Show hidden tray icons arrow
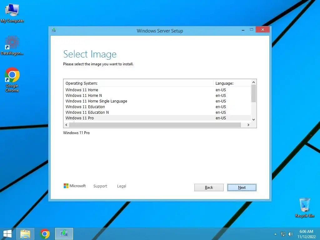The image size is (320, 240). 276,234
